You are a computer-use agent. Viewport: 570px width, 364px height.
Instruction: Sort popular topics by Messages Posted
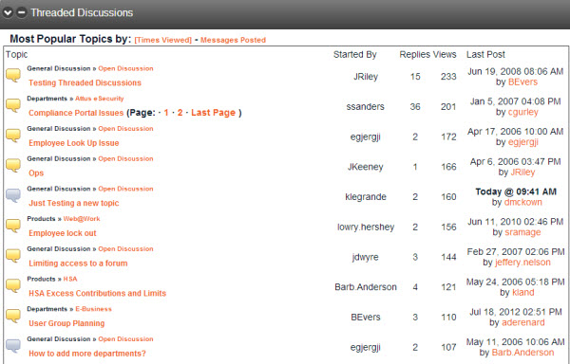[233, 40]
